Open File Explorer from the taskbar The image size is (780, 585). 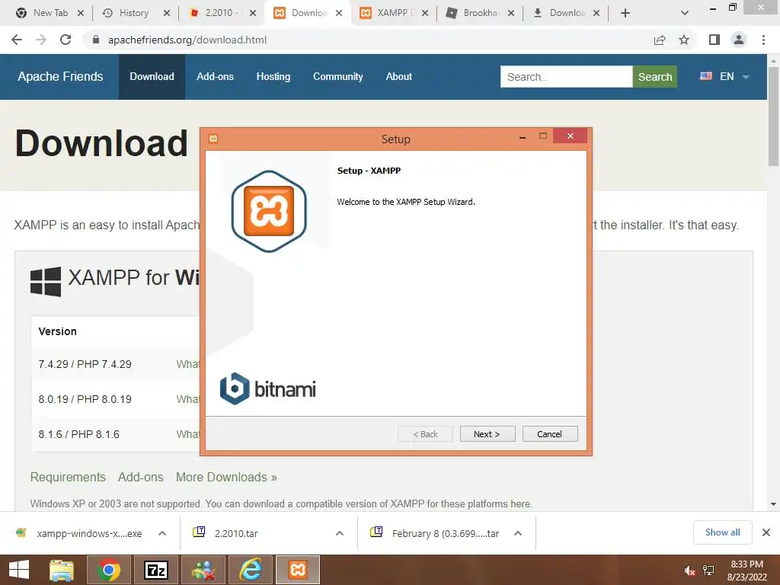[x=62, y=570]
